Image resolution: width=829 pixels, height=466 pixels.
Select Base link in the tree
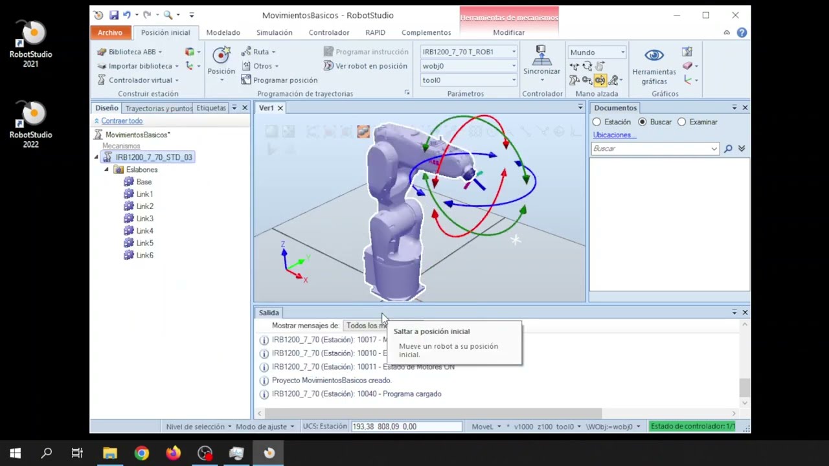coord(144,182)
